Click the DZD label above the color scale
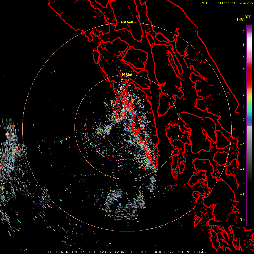The height and width of the screenshot is (254, 254). click(x=248, y=17)
